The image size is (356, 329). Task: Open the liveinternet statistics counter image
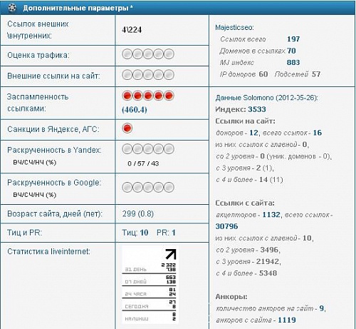[x=150, y=285]
